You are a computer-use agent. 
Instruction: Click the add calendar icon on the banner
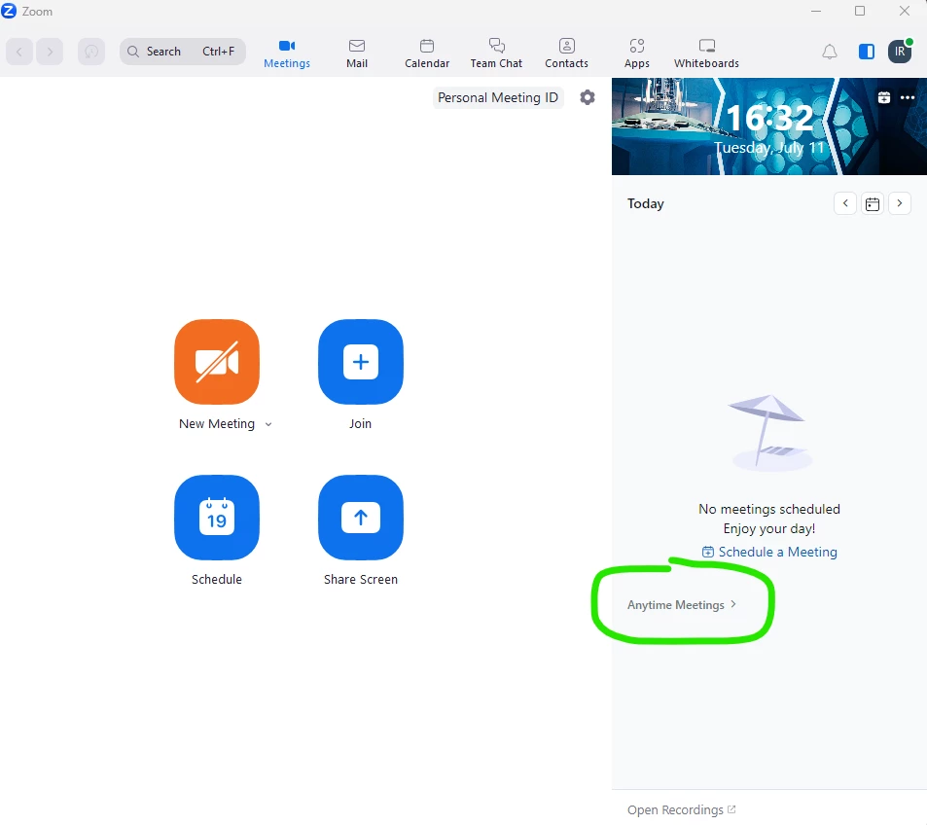(x=884, y=97)
